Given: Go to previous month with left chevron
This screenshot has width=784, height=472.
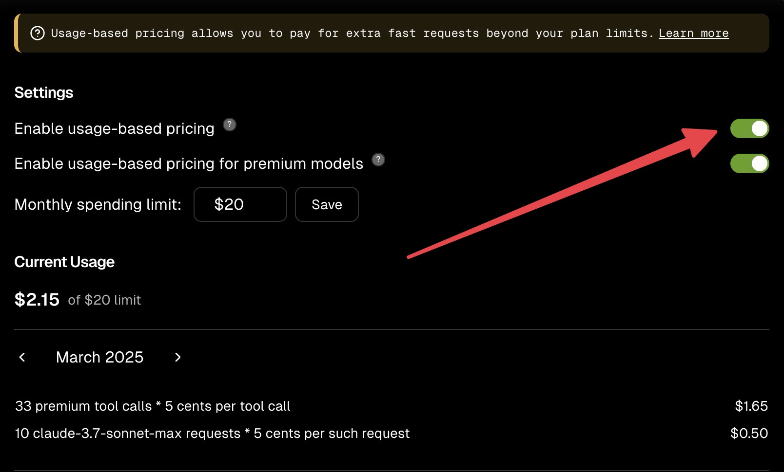Looking at the screenshot, I should pyautogui.click(x=22, y=357).
